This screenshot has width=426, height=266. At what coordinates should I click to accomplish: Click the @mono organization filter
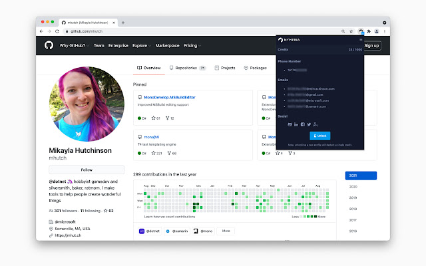[203, 231]
